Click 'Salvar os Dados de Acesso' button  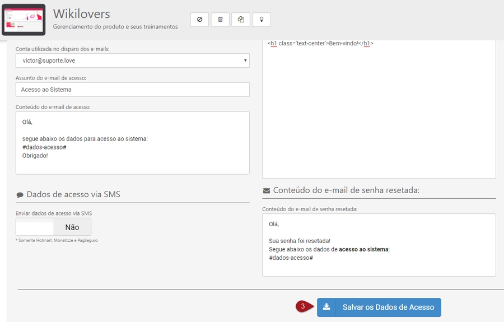click(x=379, y=307)
